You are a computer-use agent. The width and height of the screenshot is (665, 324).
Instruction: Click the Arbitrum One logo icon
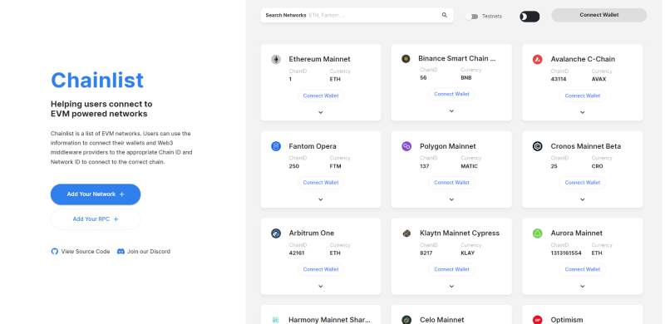point(276,233)
